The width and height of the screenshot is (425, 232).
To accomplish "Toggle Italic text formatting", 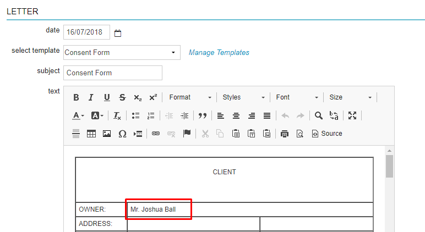I will pos(91,97).
